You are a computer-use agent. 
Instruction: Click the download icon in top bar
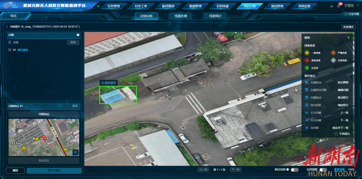(332, 6)
